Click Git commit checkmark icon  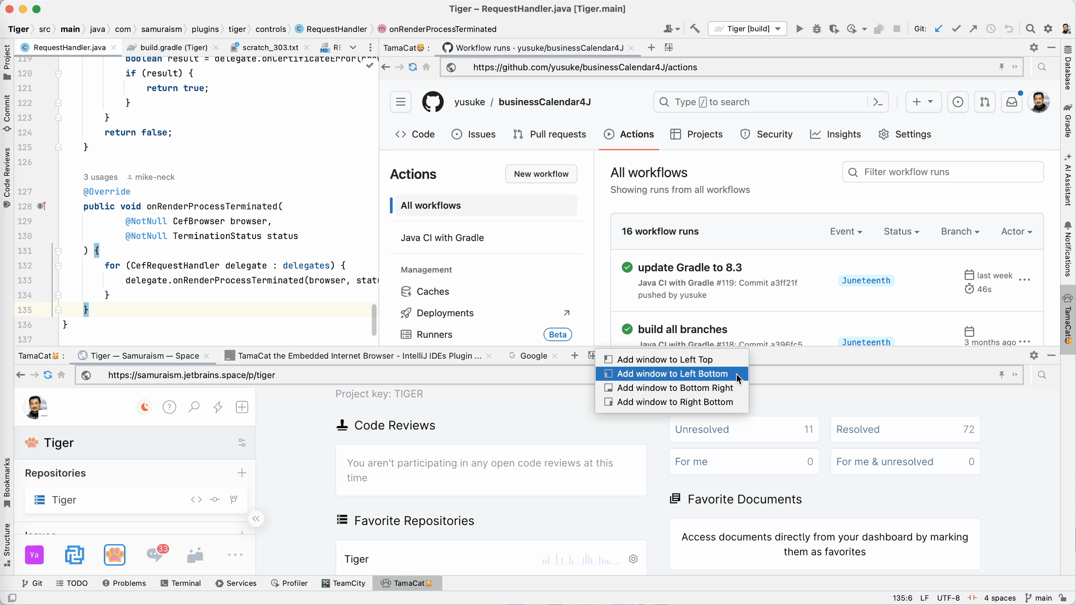click(956, 29)
